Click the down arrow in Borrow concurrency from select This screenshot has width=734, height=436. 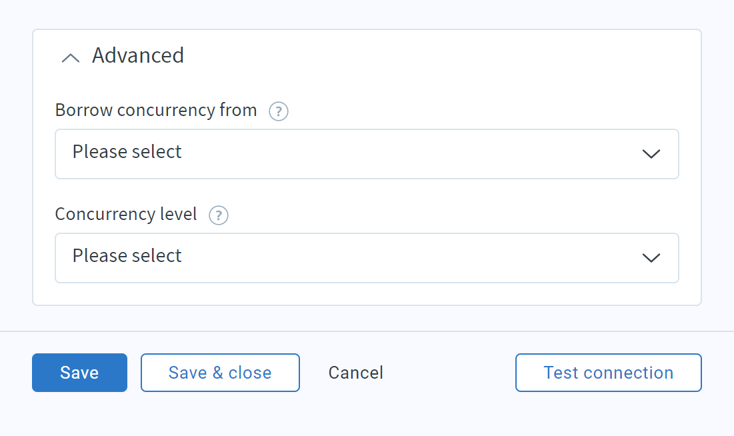651,154
